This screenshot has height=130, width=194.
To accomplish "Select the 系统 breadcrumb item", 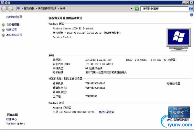I will pos(63,8).
